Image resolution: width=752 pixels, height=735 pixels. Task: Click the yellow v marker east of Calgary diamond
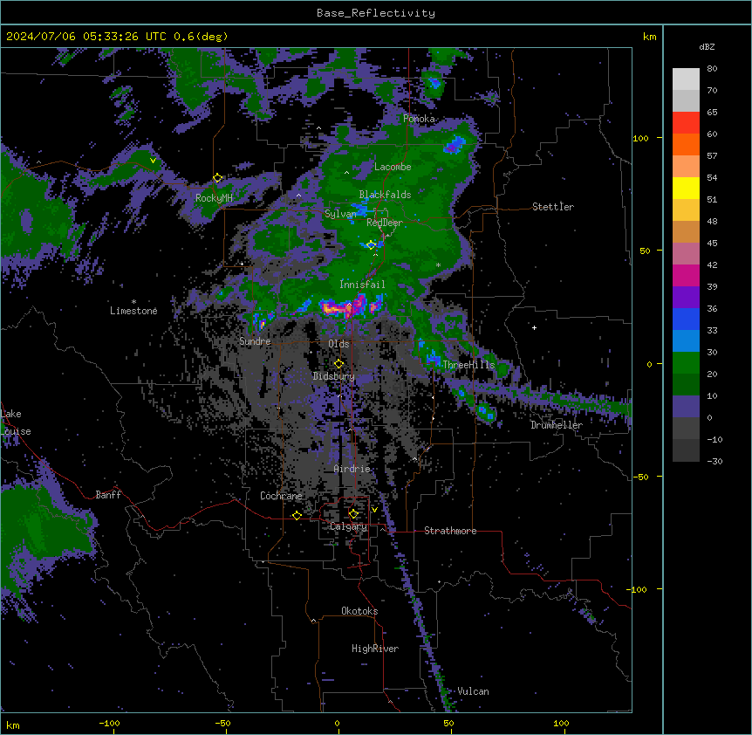coord(374,510)
